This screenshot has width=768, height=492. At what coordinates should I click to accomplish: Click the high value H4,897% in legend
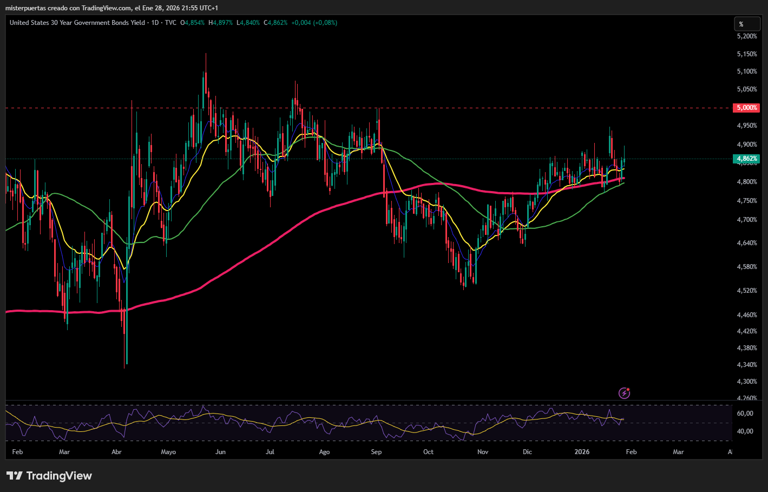tap(220, 23)
